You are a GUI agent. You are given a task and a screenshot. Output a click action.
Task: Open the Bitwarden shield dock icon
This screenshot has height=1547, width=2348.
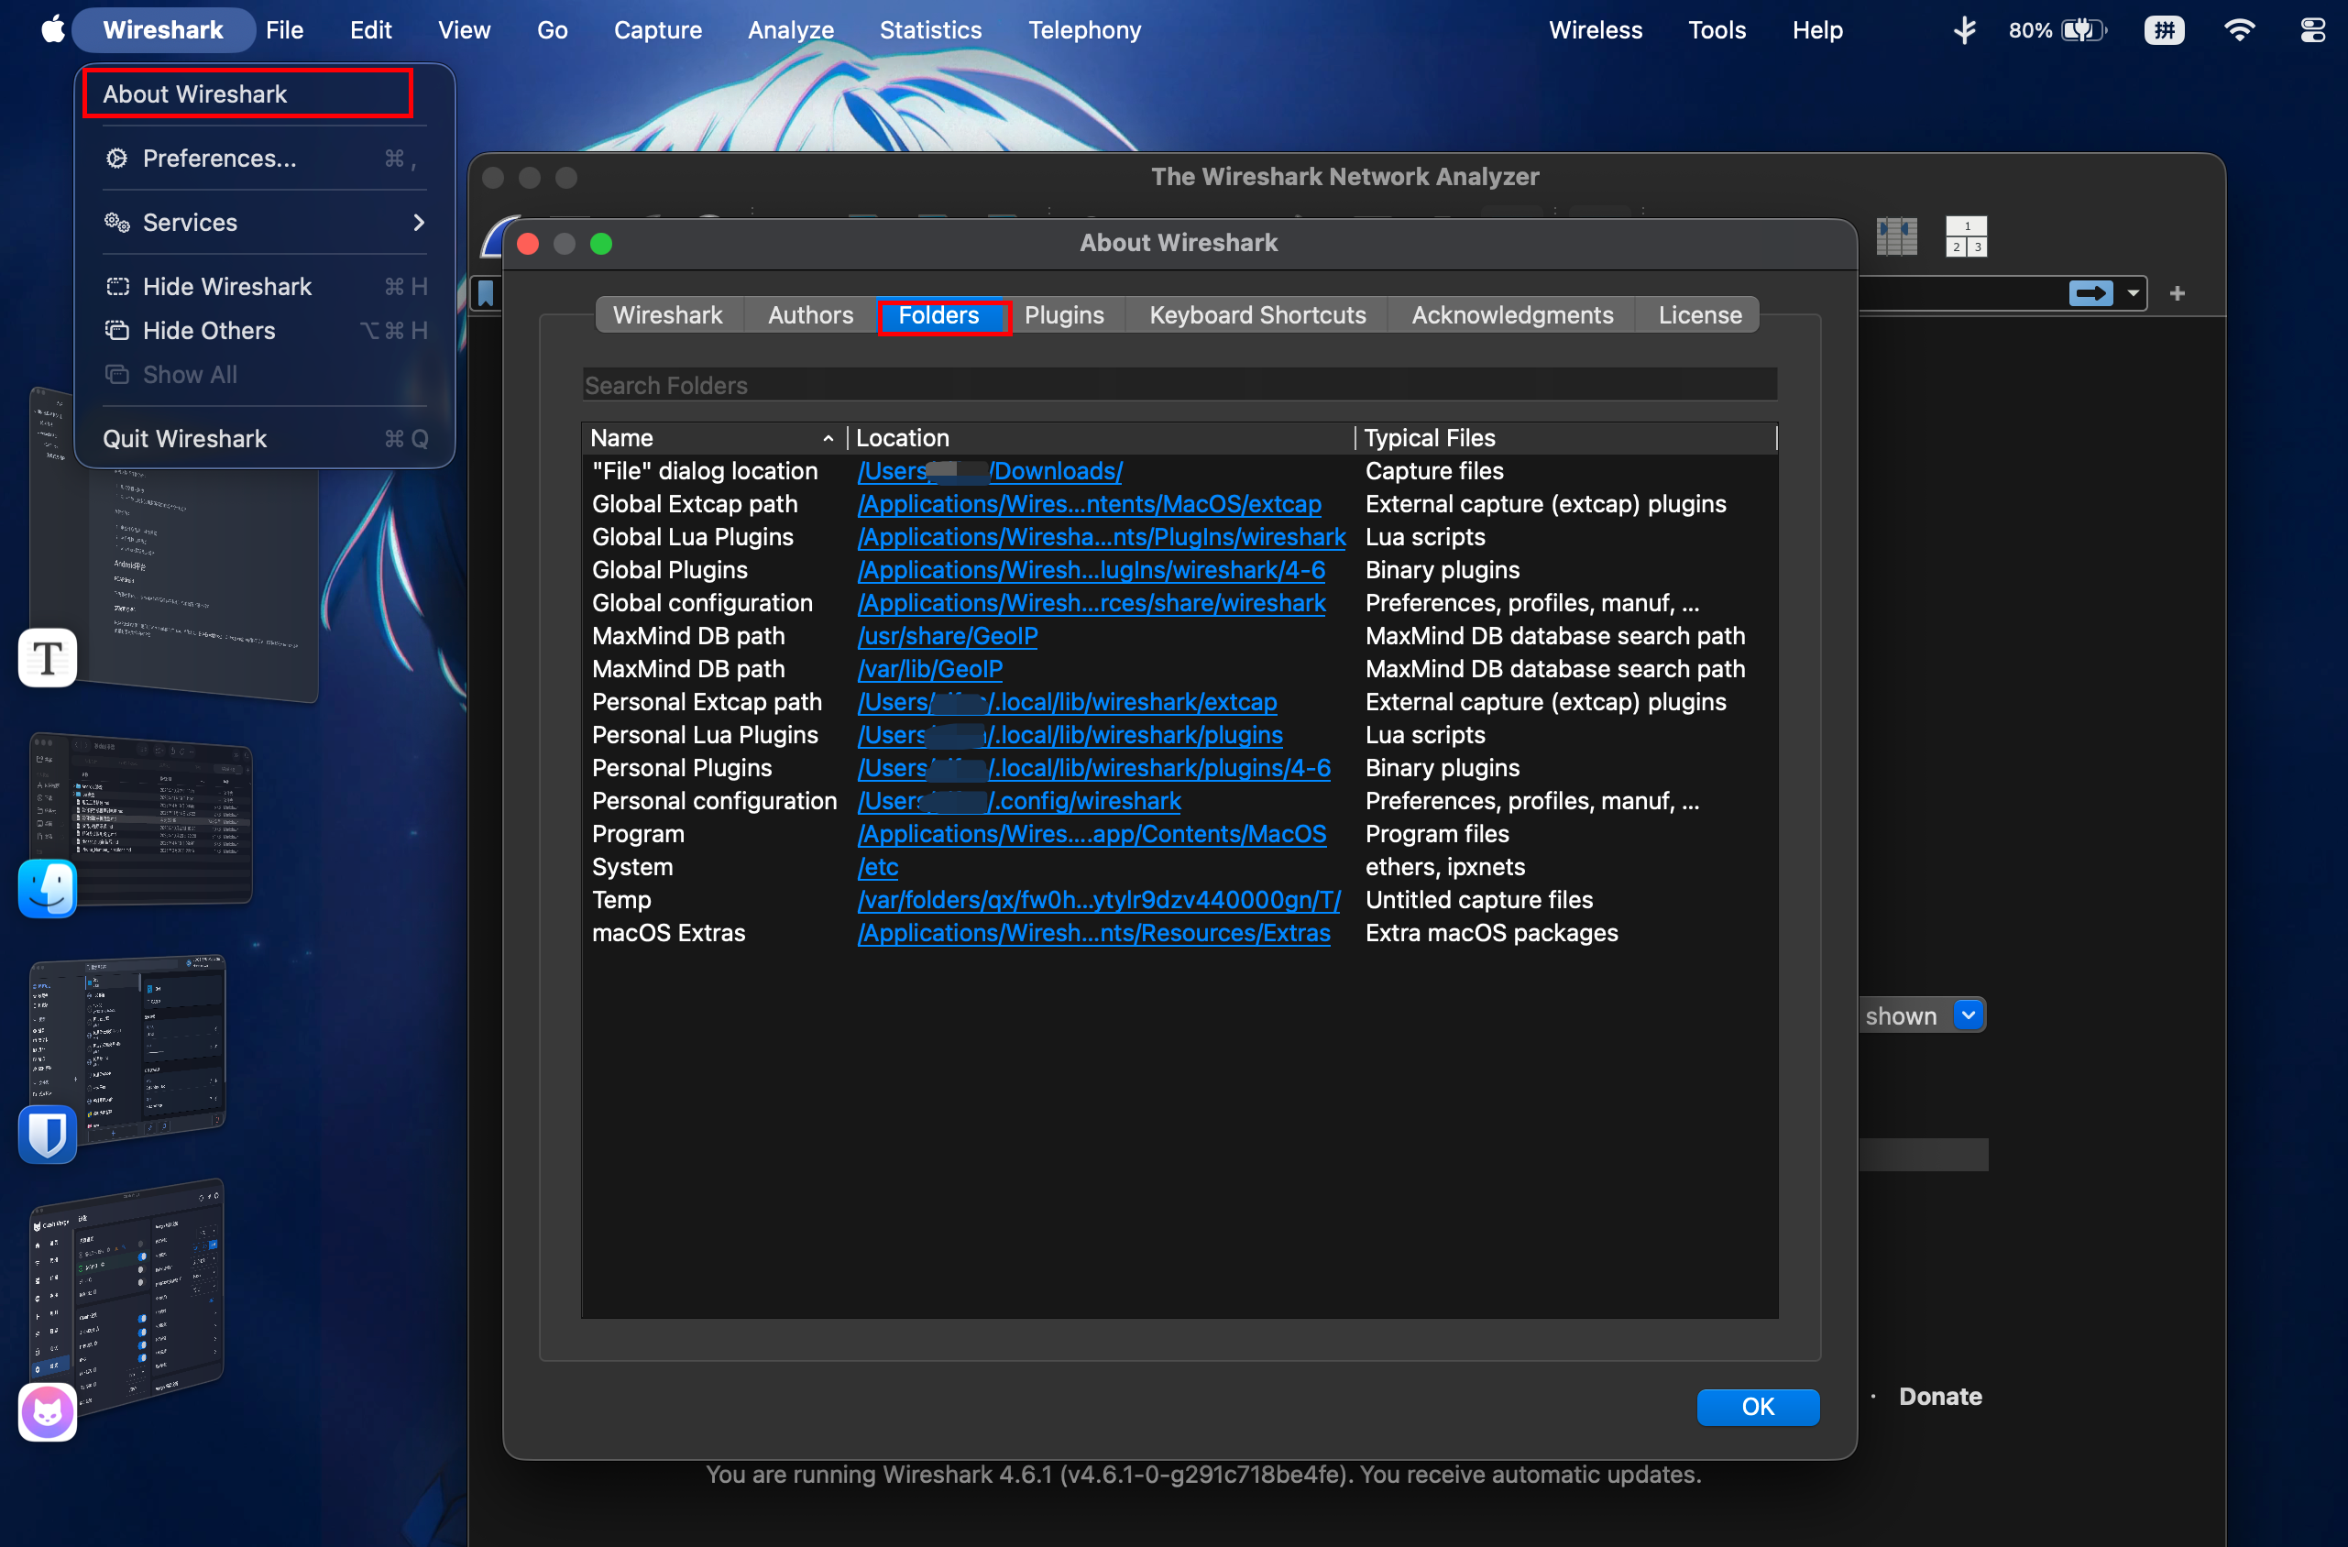point(48,1134)
